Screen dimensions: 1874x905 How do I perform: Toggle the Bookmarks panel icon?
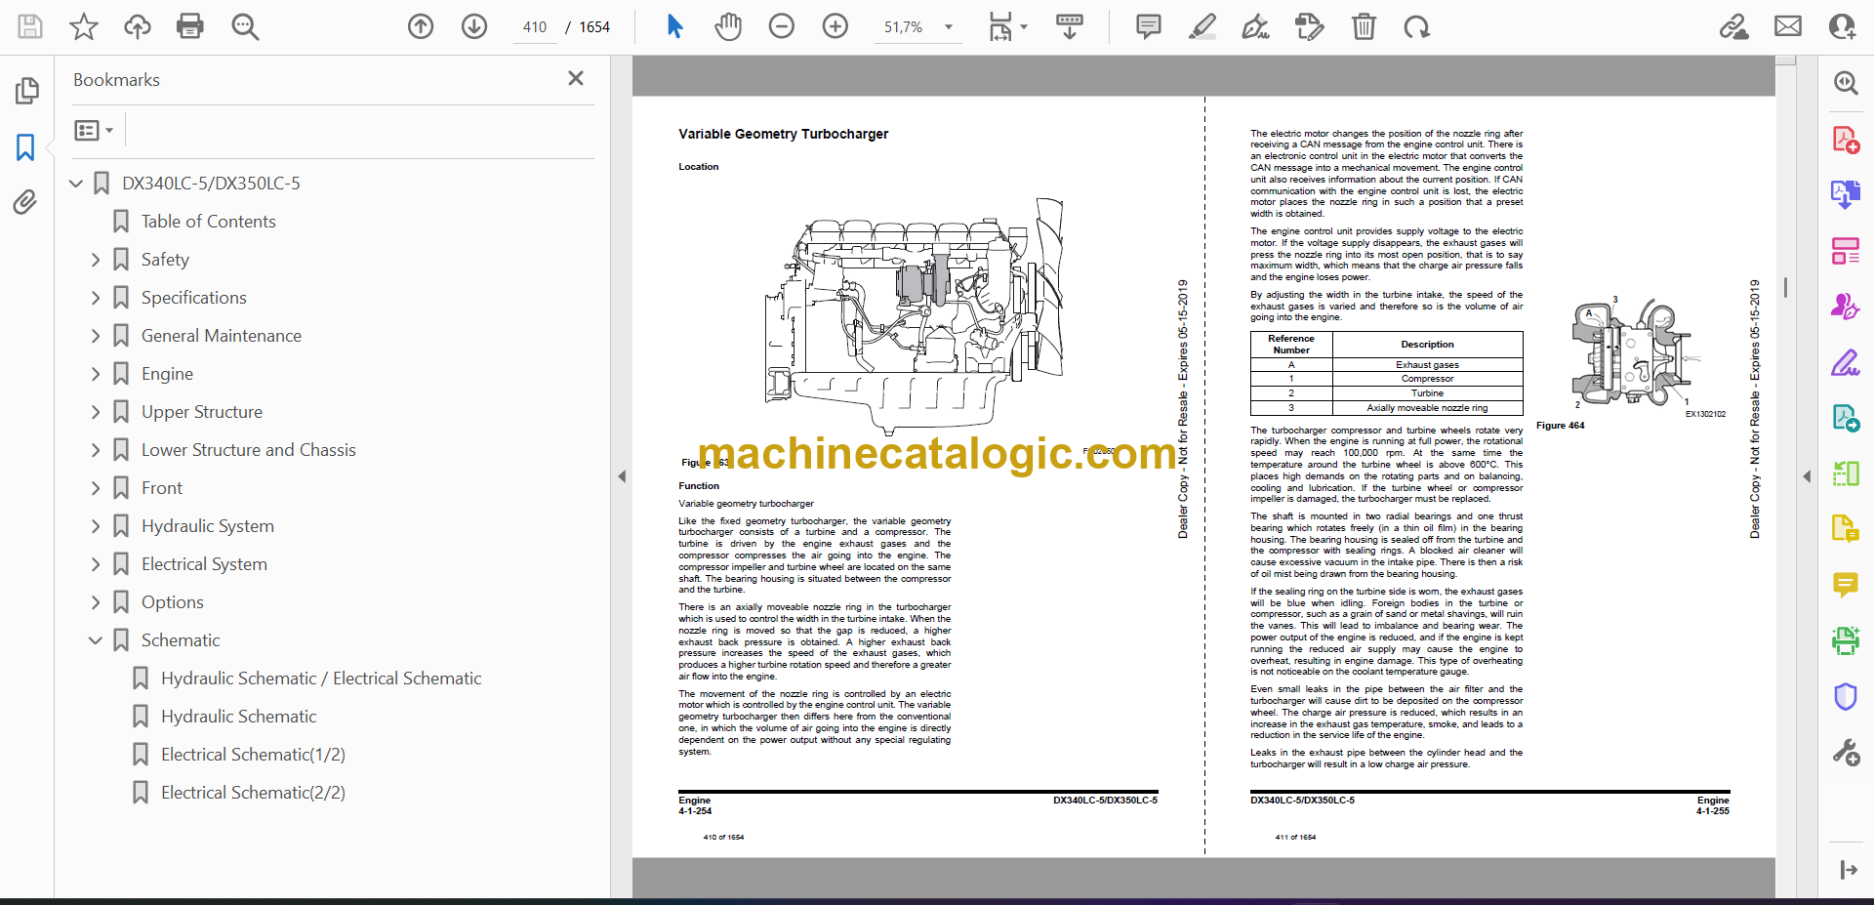click(25, 147)
